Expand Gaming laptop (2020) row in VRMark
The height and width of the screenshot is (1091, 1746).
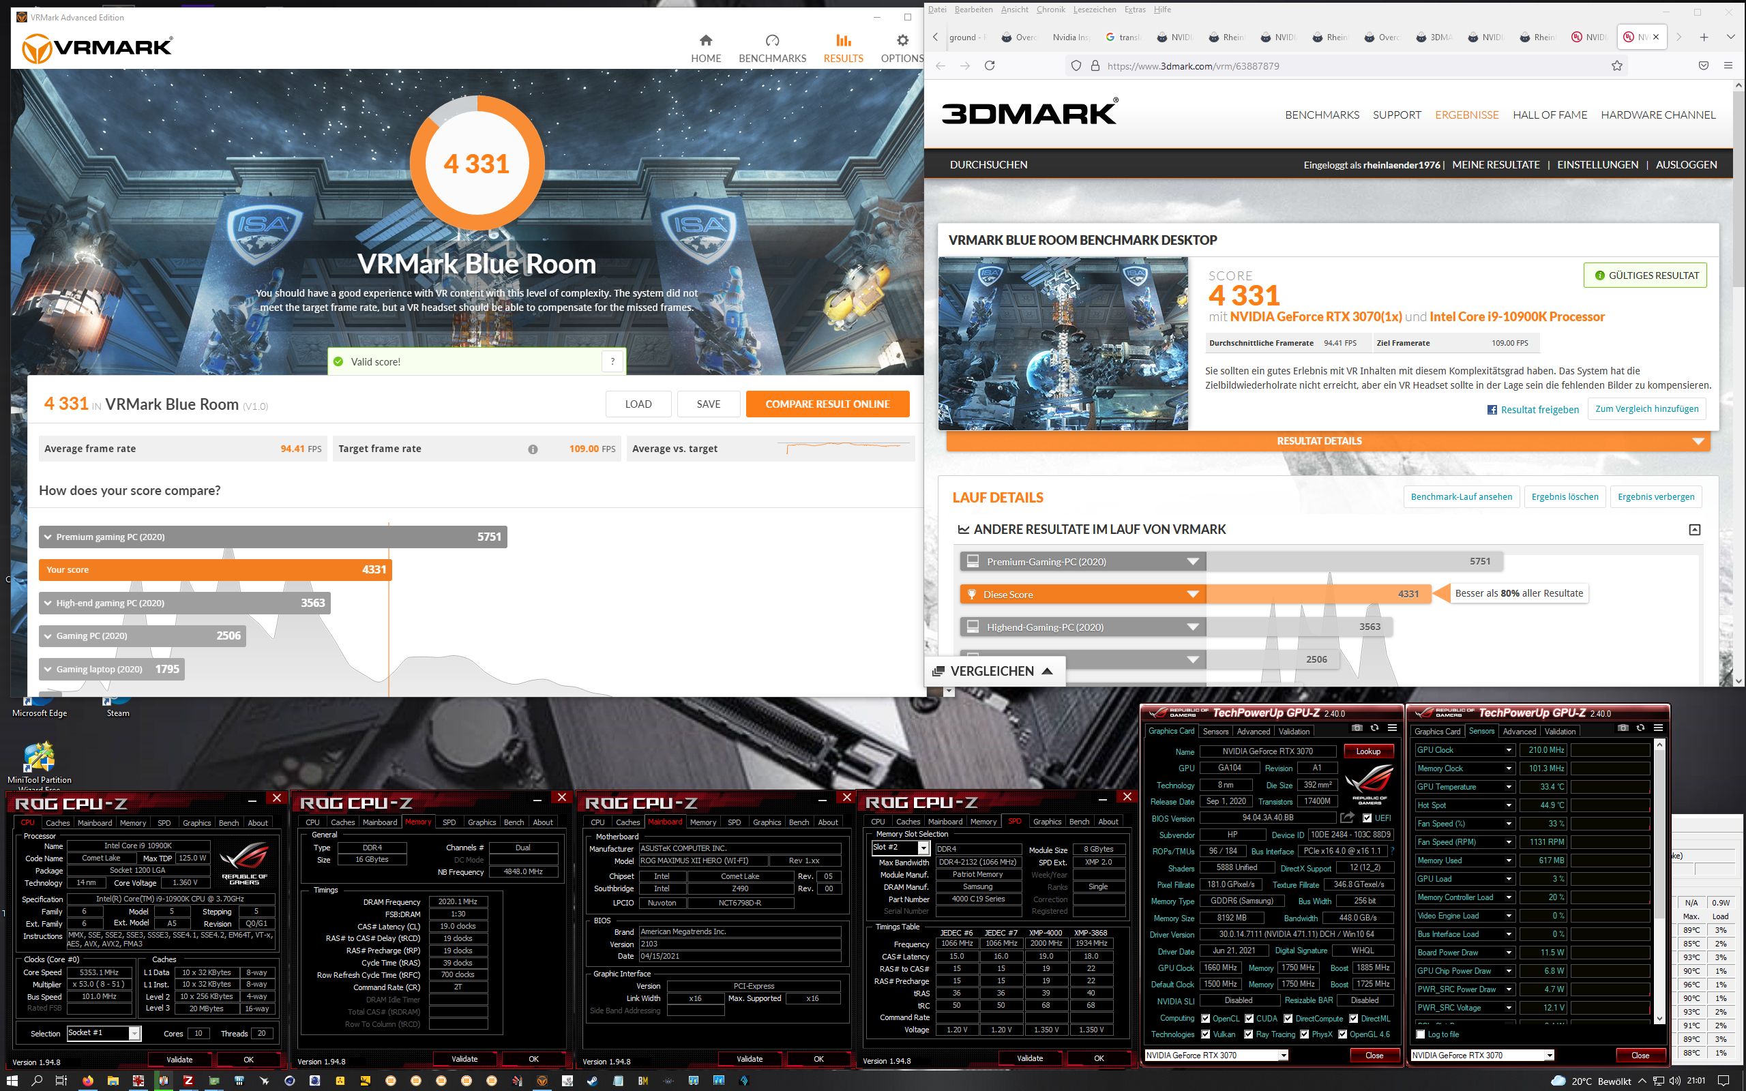(x=112, y=669)
